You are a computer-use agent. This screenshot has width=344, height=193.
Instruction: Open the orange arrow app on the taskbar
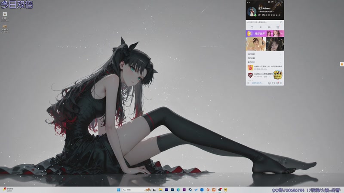tap(208, 190)
